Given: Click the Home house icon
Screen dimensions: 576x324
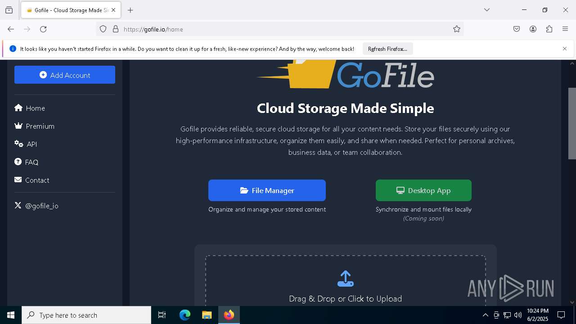Looking at the screenshot, I should [x=18, y=108].
